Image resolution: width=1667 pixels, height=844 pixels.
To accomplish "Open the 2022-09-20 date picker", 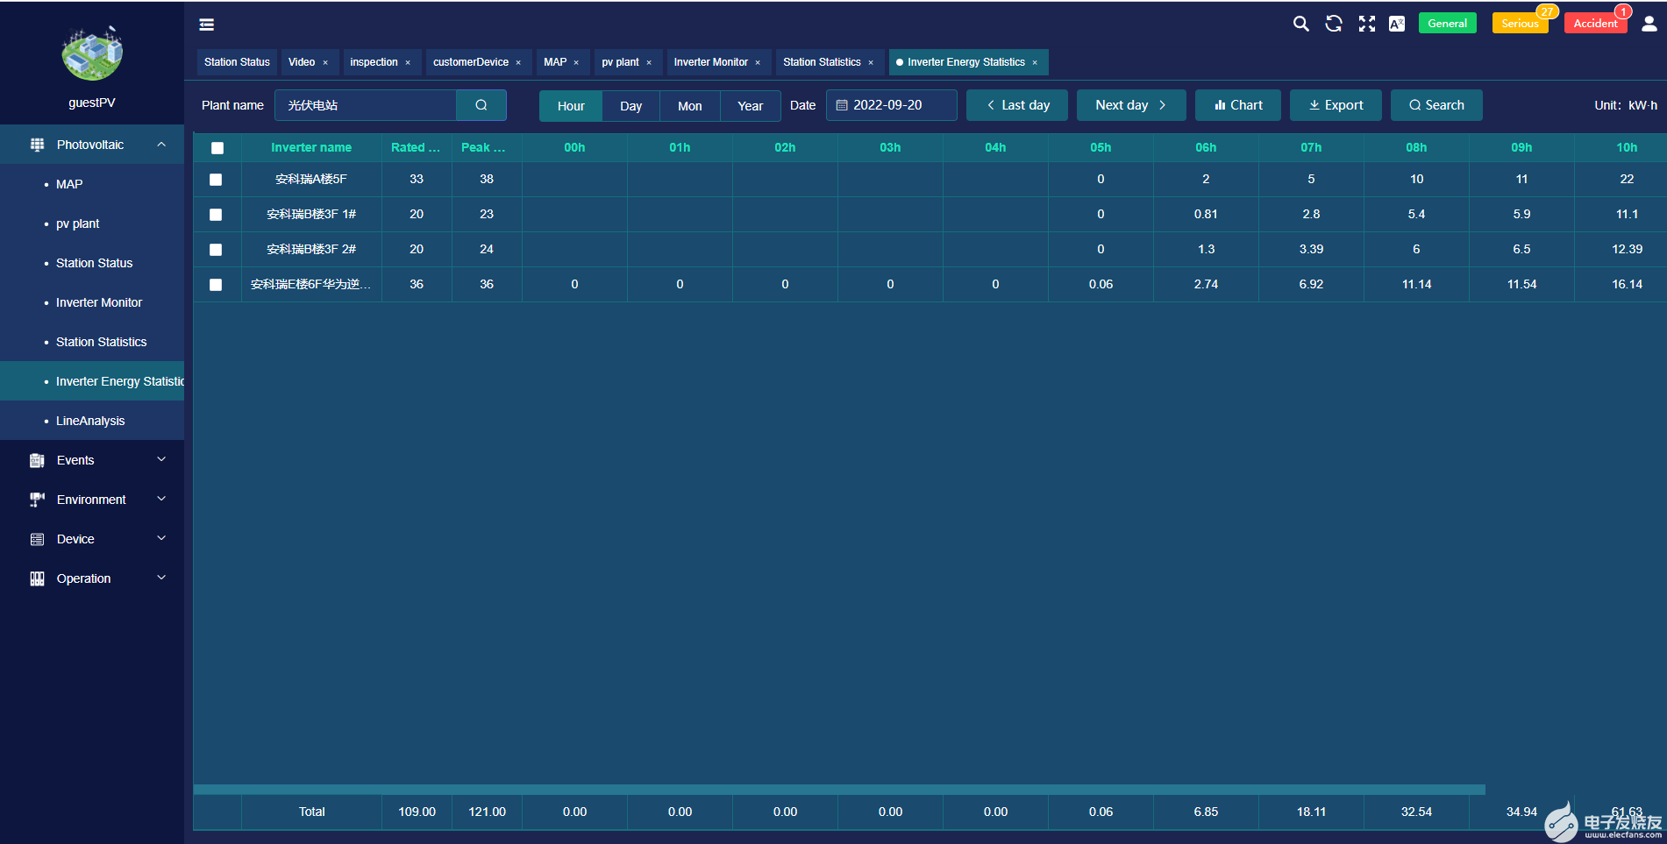I will coord(891,105).
